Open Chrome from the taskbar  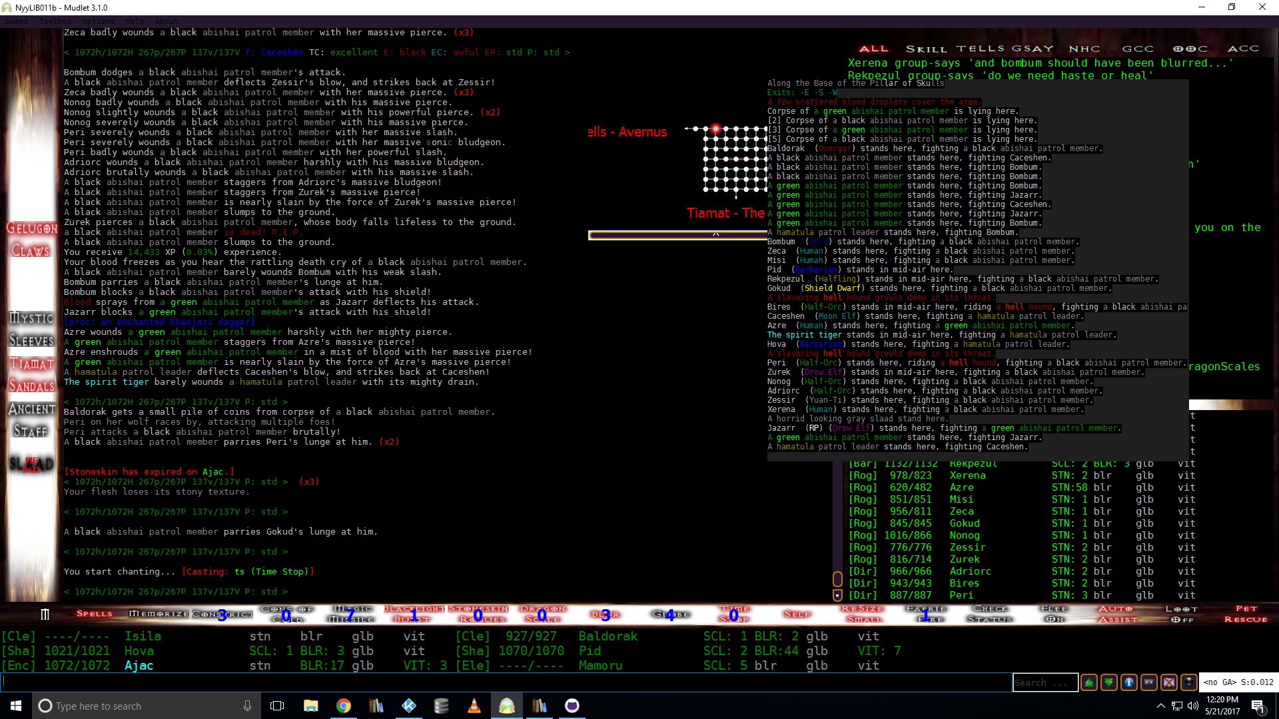[x=344, y=706]
